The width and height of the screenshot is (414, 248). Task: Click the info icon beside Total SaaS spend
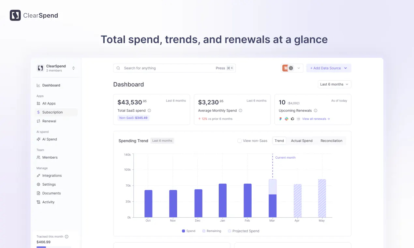pyautogui.click(x=149, y=111)
